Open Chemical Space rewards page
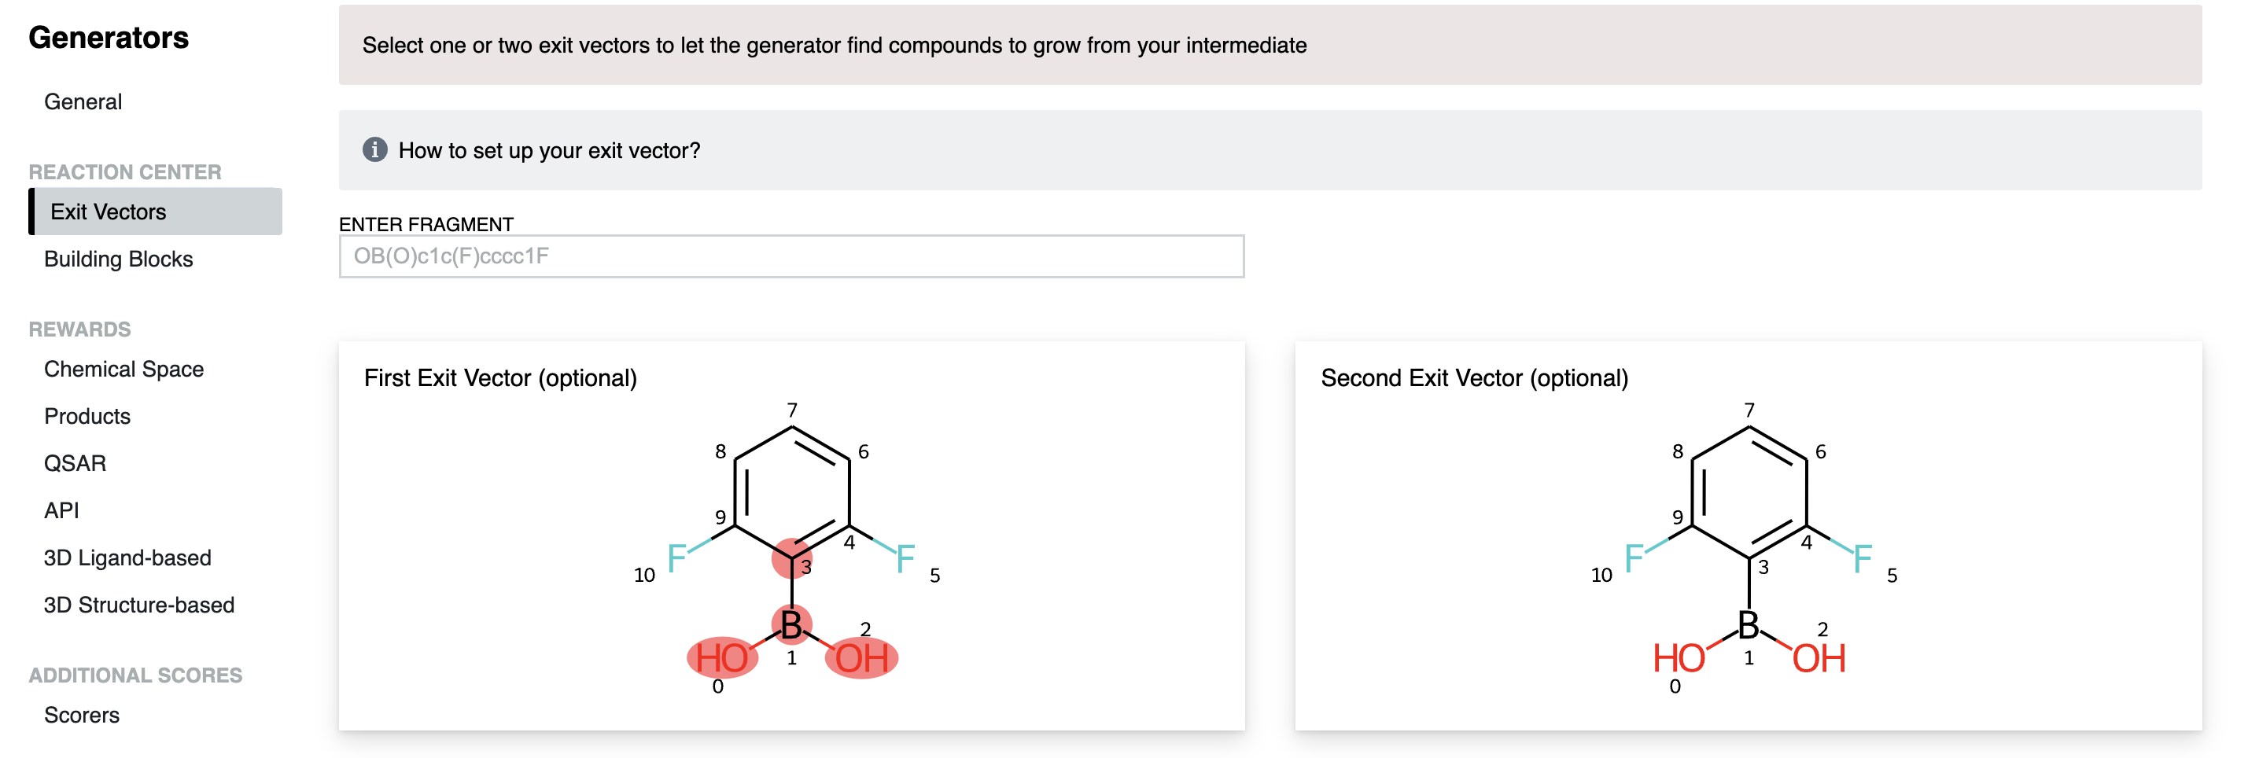This screenshot has height=758, width=2248. (123, 369)
